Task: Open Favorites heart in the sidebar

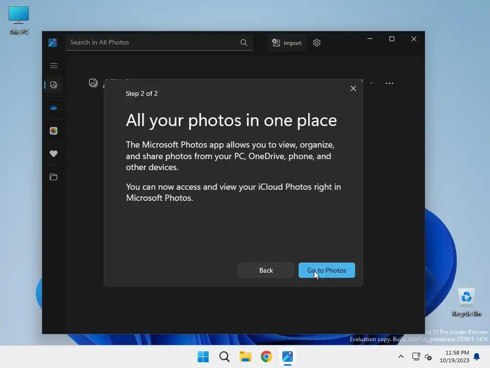Action: coord(54,154)
